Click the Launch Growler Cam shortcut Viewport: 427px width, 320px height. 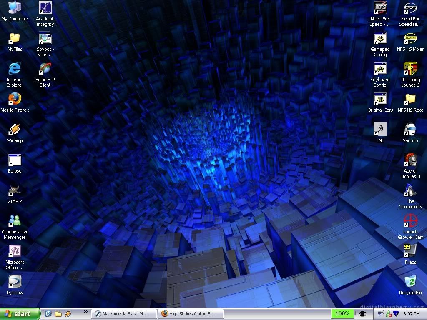click(410, 227)
